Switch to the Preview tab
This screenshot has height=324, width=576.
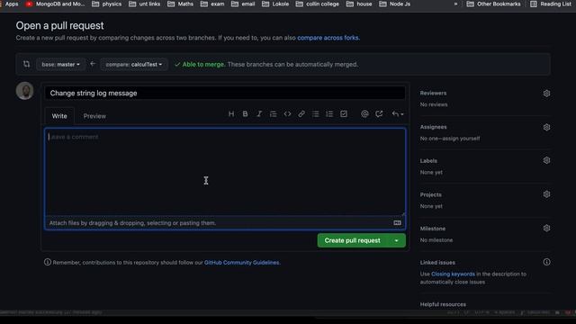[x=94, y=116]
